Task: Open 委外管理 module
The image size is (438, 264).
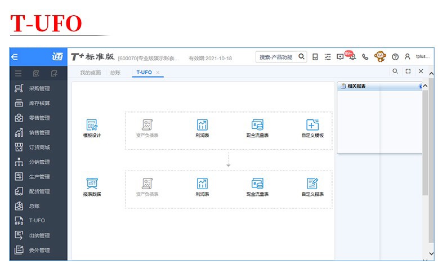Action: pos(38,250)
